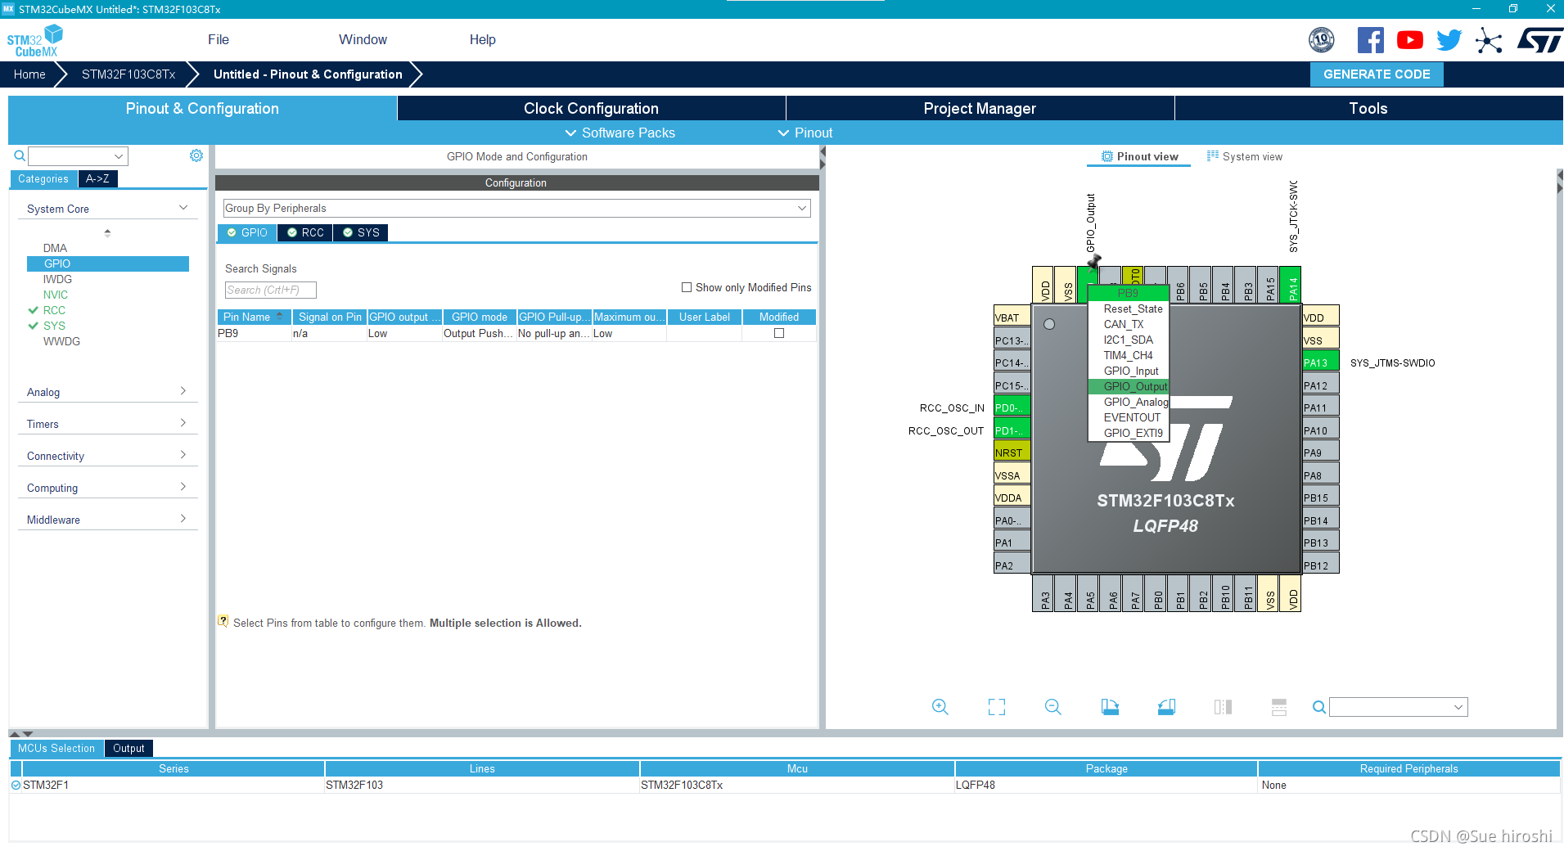The height and width of the screenshot is (851, 1564).
Task: Click the peripheral search magnifier icon
Action: coord(20,155)
